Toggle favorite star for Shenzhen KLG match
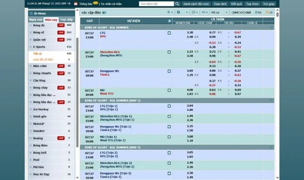The image size is (304, 180). (169, 52)
